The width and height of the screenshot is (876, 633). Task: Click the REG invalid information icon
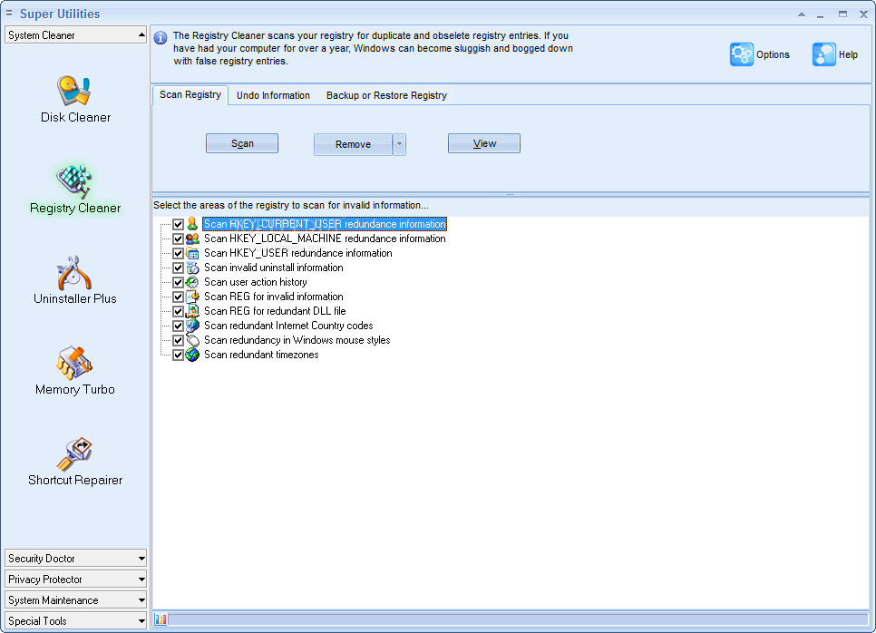(x=192, y=297)
